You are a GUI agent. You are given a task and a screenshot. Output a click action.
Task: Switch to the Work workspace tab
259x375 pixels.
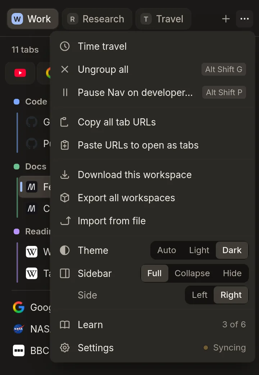[33, 19]
